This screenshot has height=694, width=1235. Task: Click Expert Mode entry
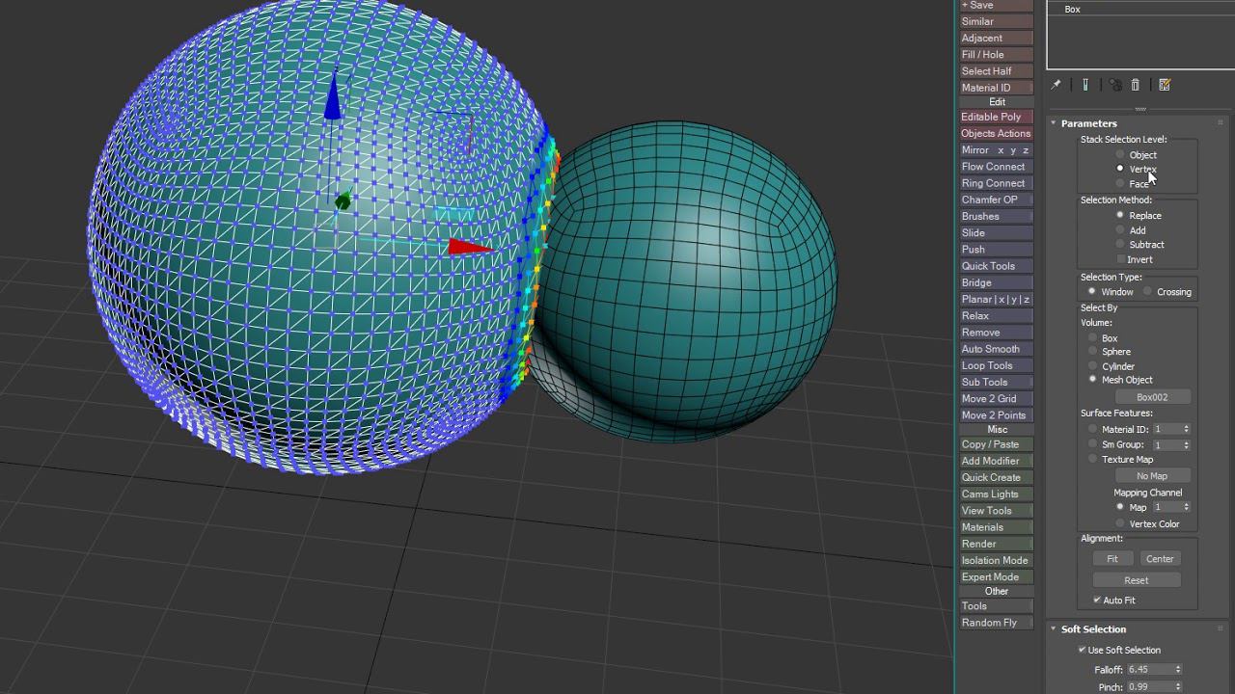[x=996, y=576]
